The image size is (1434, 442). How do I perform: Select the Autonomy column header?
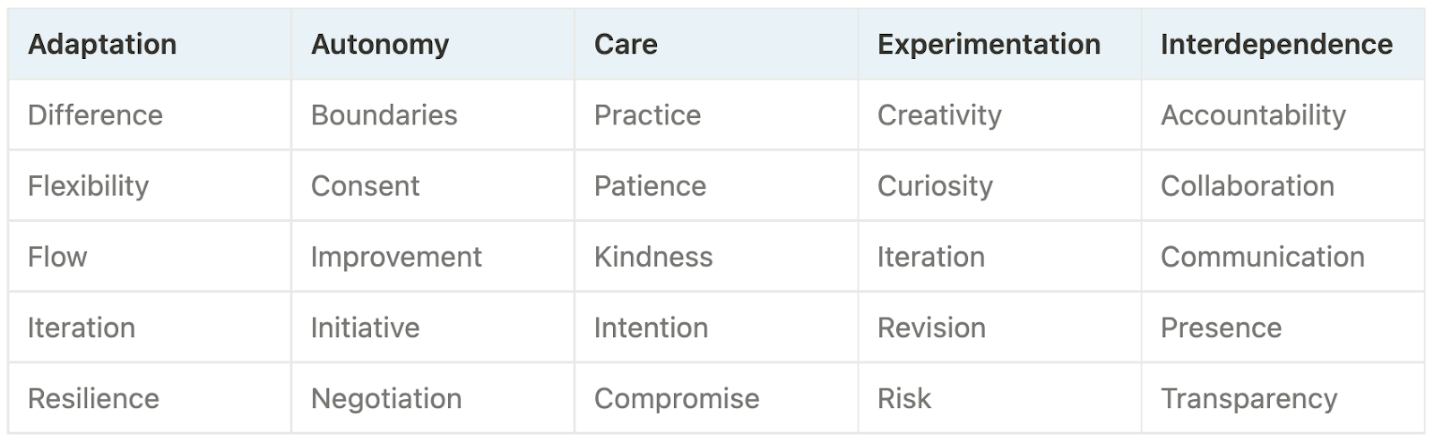(x=433, y=44)
